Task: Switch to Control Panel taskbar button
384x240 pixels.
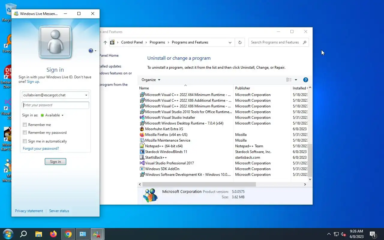Action: [x=83, y=234]
